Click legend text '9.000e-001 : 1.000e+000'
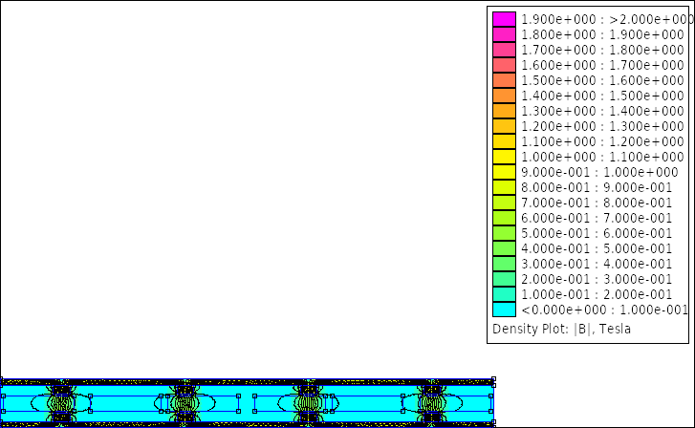This screenshot has height=428, width=695. 599,172
